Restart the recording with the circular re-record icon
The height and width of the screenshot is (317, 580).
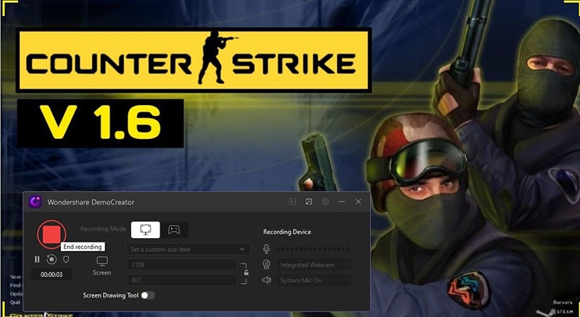point(51,259)
